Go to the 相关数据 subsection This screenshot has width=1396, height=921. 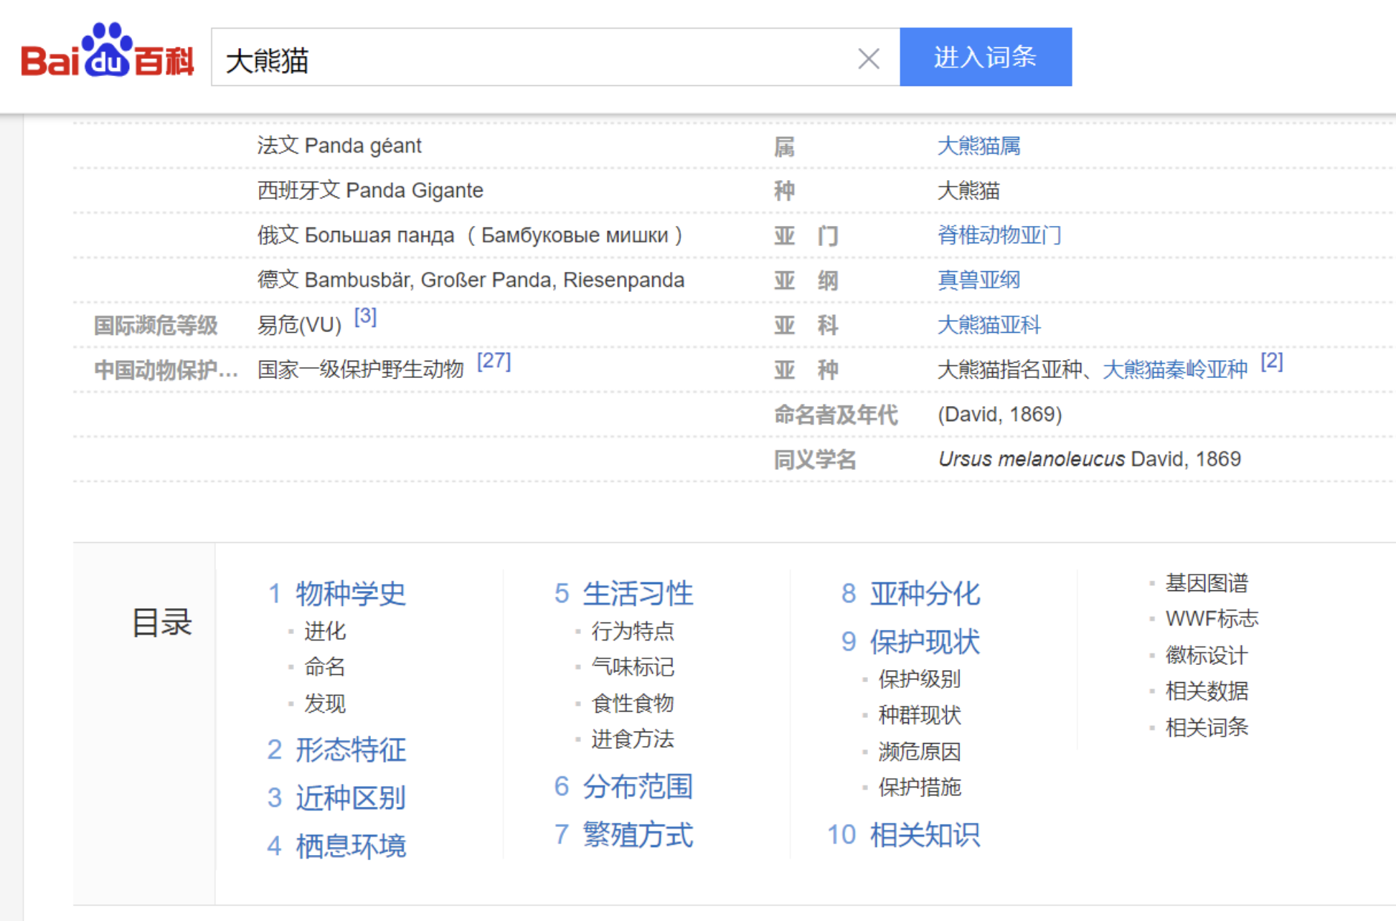tap(1207, 691)
